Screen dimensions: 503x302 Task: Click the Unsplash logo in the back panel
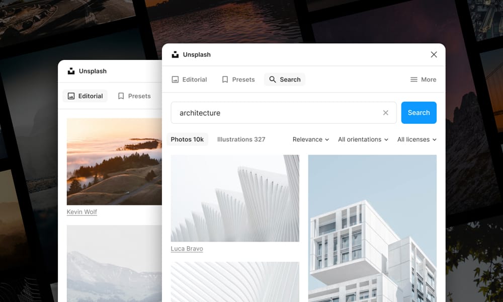click(x=71, y=71)
